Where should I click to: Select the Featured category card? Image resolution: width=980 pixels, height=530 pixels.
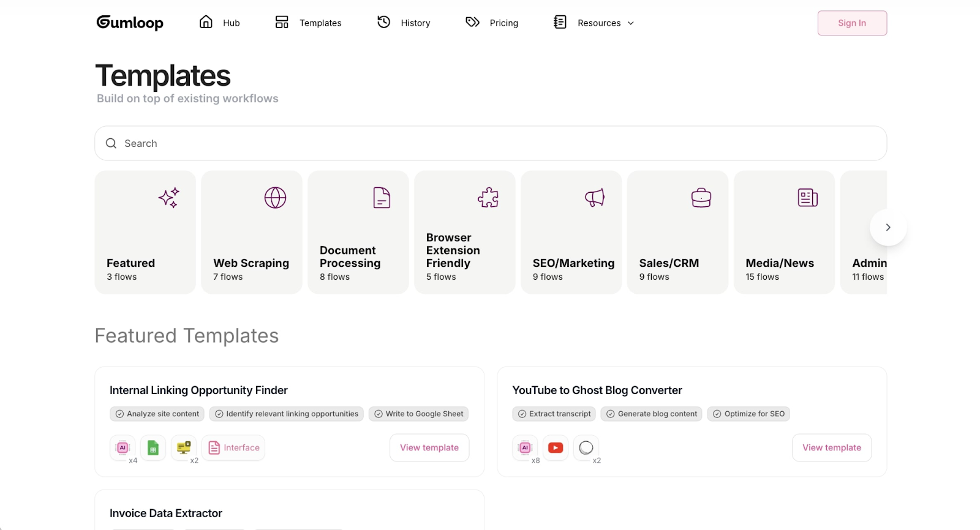(x=145, y=232)
